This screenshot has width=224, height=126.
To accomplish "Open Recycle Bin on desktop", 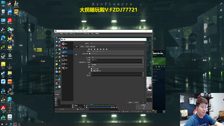I will [x=3, y=12].
